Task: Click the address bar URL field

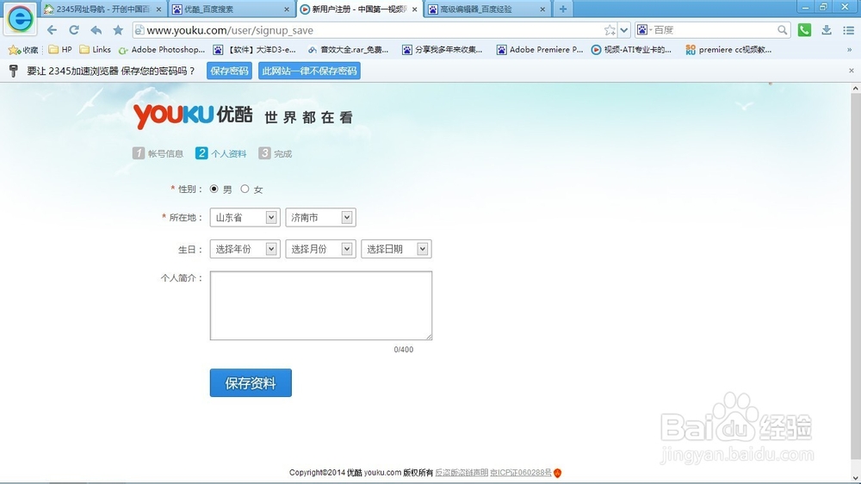Action: (374, 30)
